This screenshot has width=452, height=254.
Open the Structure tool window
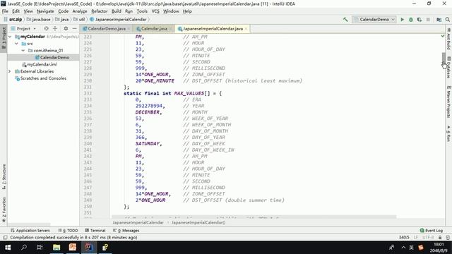[4, 176]
